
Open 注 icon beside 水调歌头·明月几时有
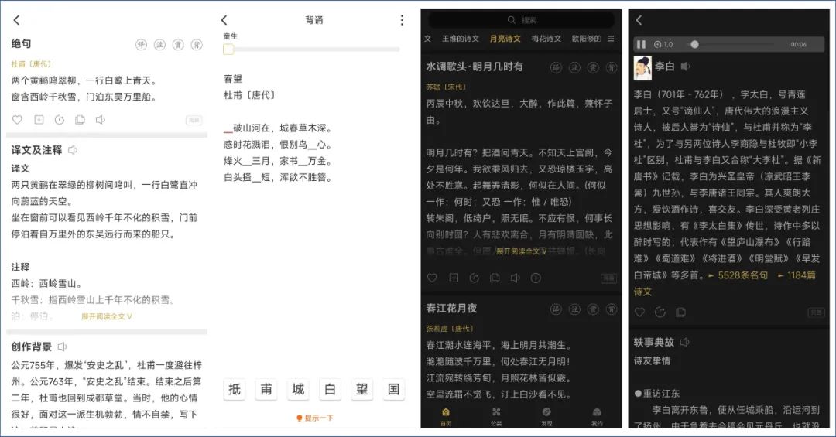[x=574, y=68]
